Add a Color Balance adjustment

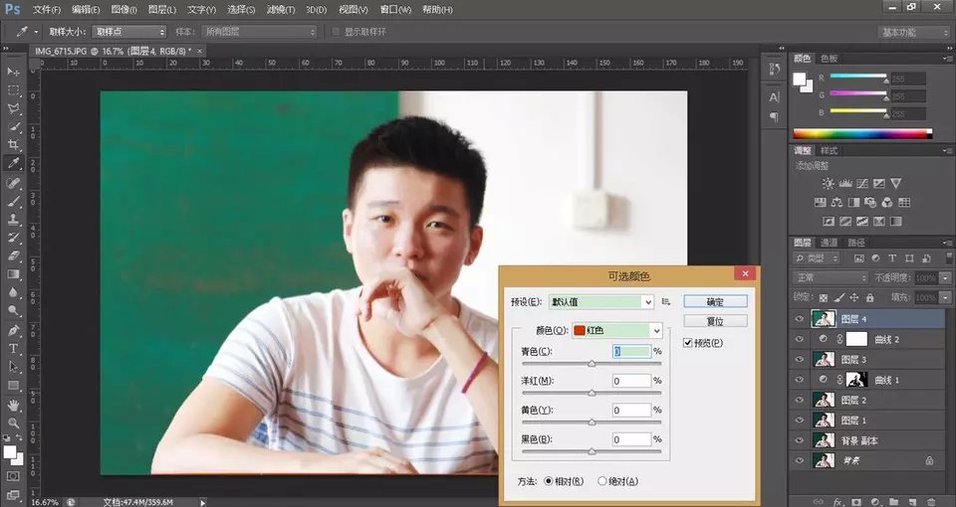click(836, 202)
